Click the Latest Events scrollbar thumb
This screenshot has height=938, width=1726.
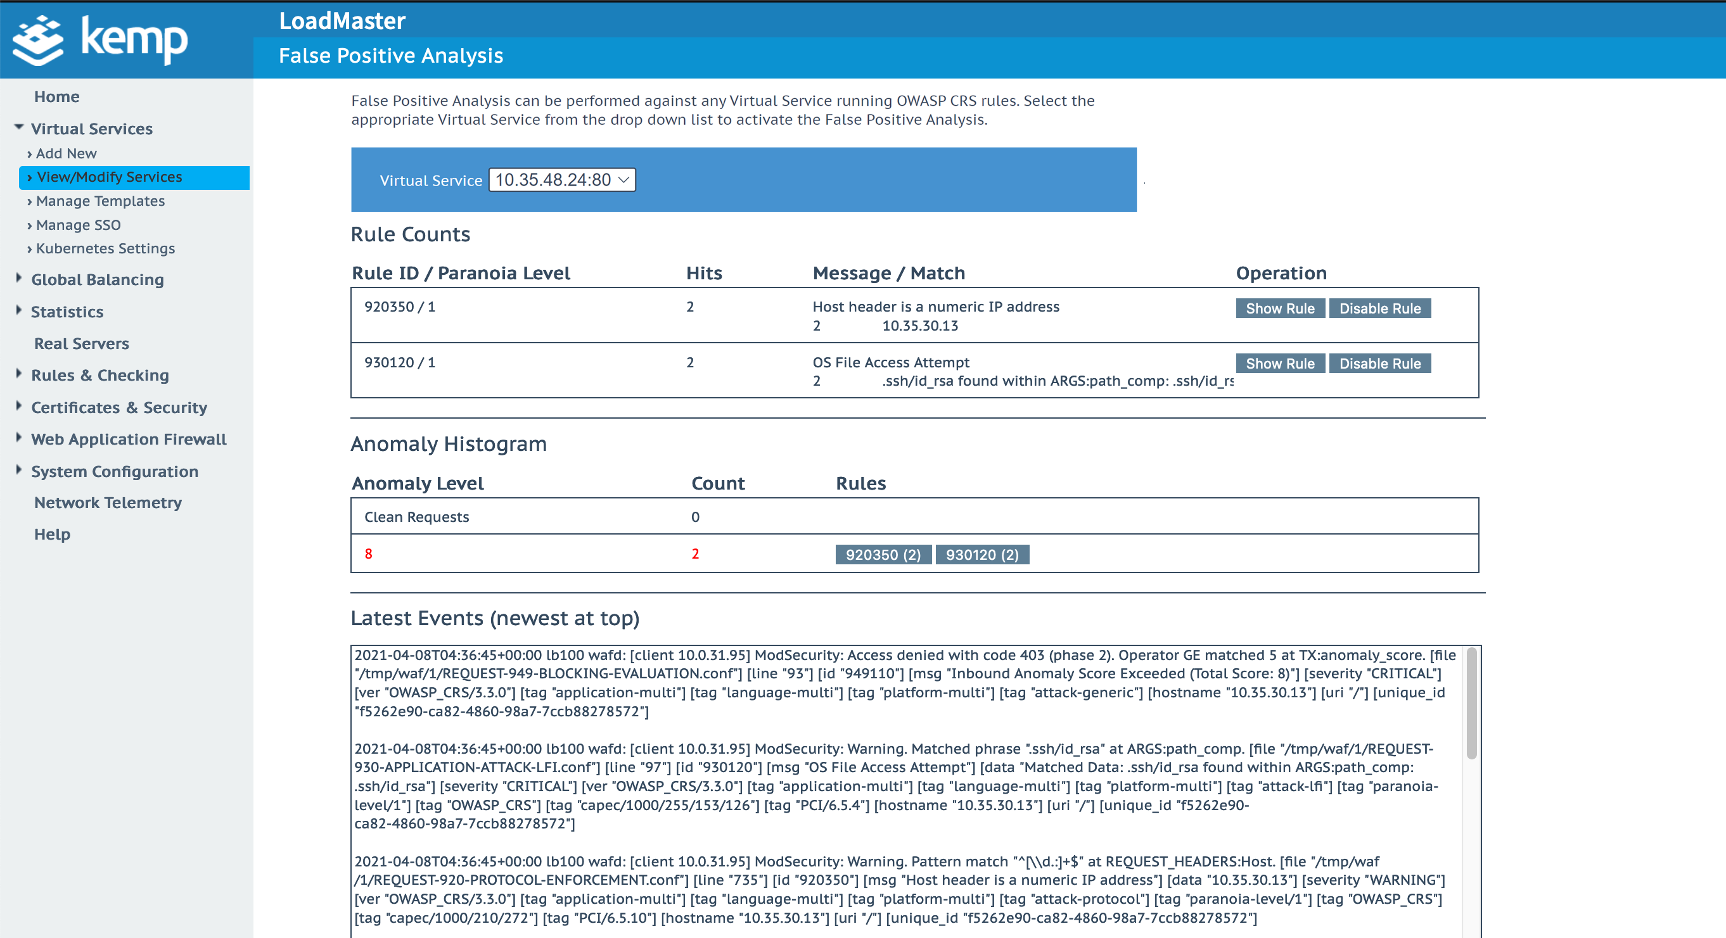pos(1471,703)
